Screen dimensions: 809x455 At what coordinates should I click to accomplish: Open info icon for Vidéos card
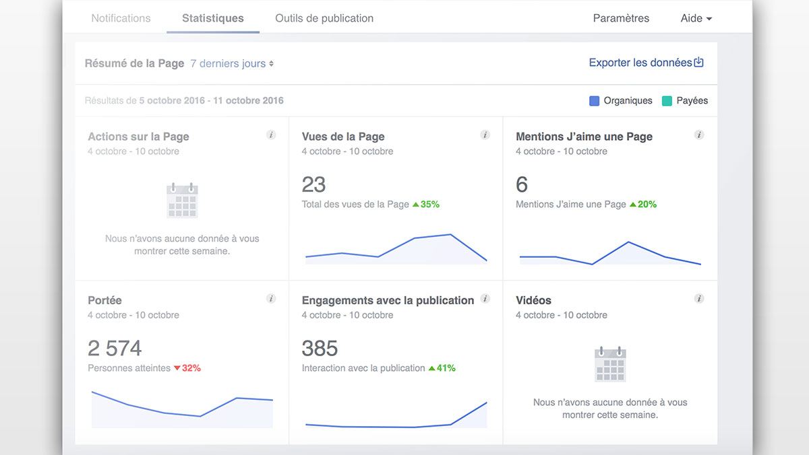(x=699, y=298)
